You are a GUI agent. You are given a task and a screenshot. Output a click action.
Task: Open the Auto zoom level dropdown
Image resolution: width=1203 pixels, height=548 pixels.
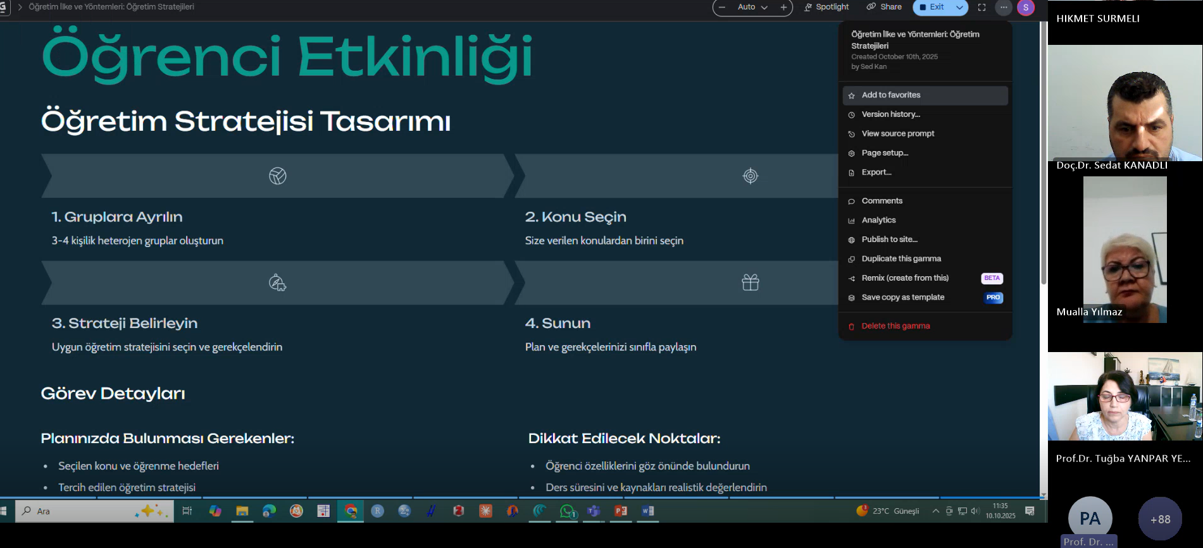pyautogui.click(x=752, y=7)
